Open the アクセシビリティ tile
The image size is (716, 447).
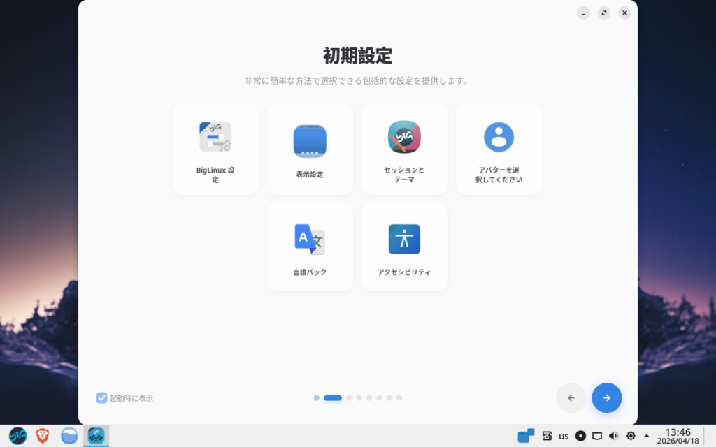(x=404, y=247)
